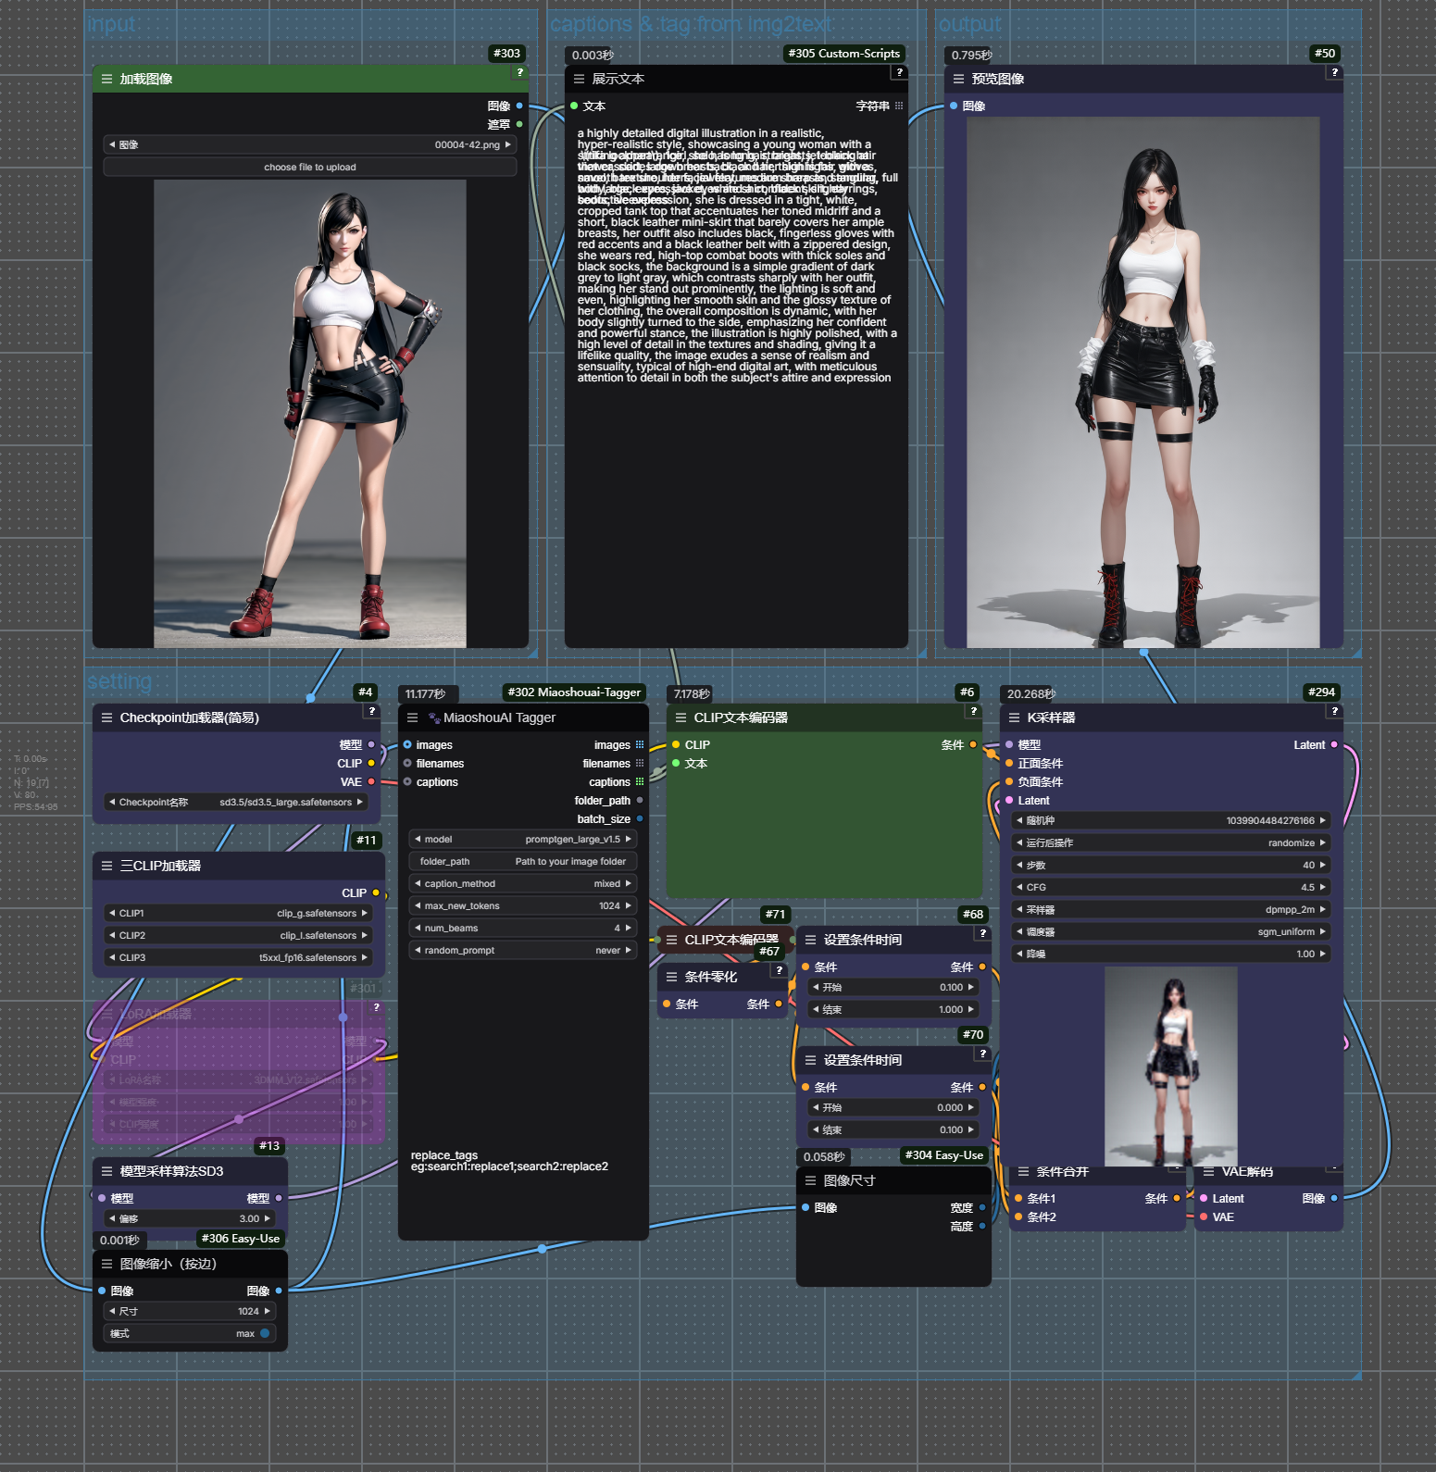1436x1472 pixels.
Task: Click the MiaoshouAI Tagger paw icon
Action: 433,718
